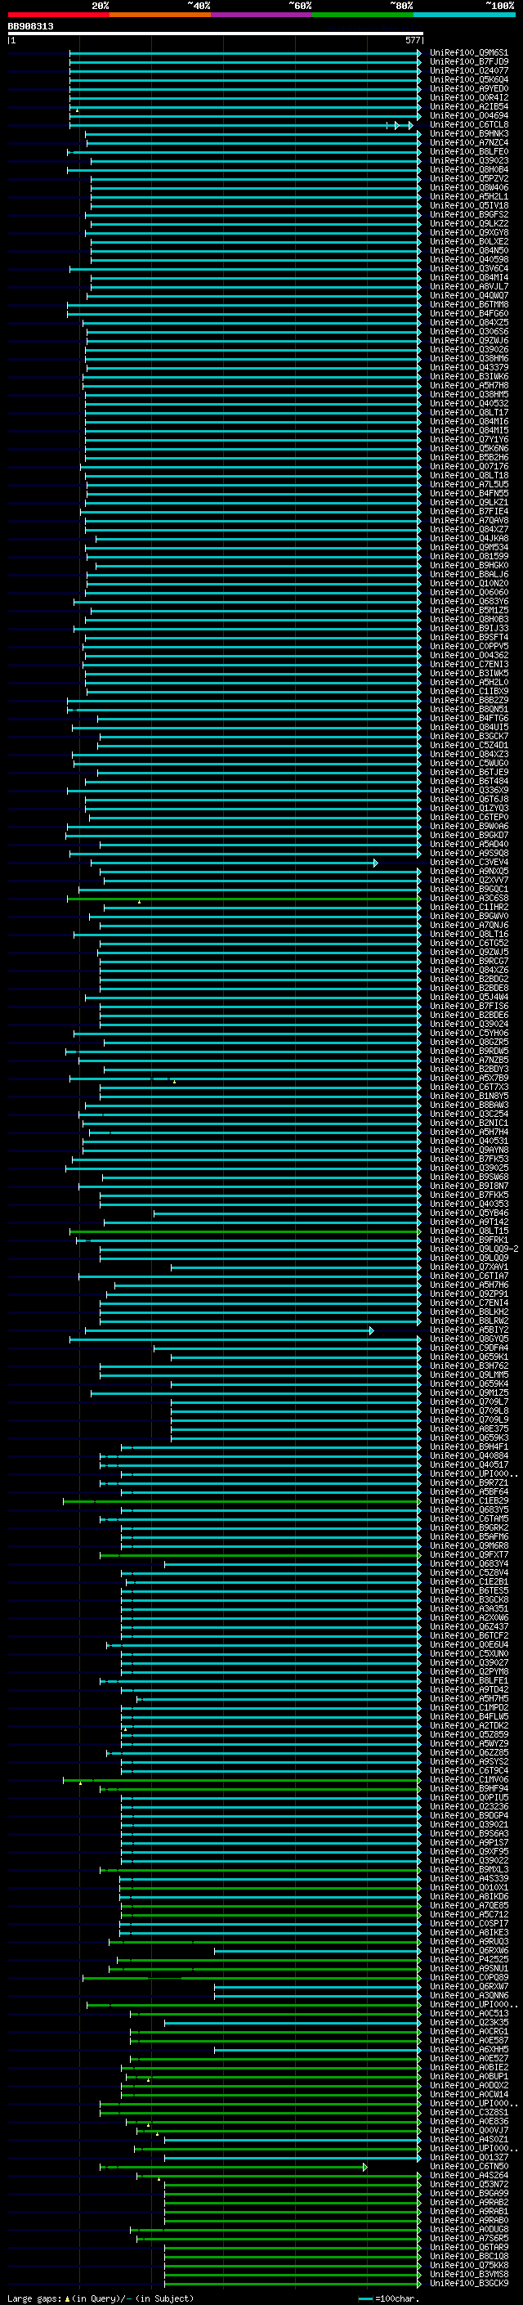This screenshot has width=523, height=2305.
Task: Select the UniRef100_O04694 label
Action: [x=468, y=115]
